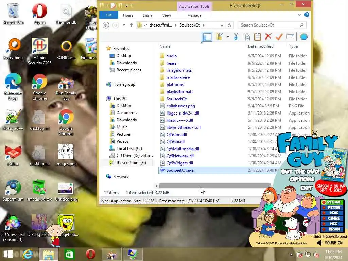This screenshot has height=261, width=348.
Task: Toggle SOUND ON in Family Guy window
Action: tap(330, 243)
